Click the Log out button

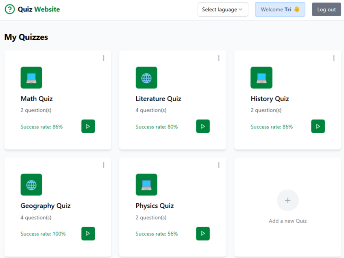click(x=326, y=10)
